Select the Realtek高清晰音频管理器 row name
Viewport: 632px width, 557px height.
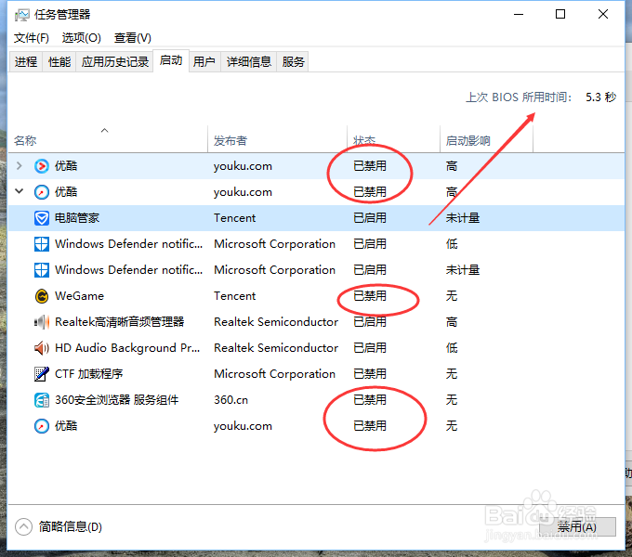point(120,322)
